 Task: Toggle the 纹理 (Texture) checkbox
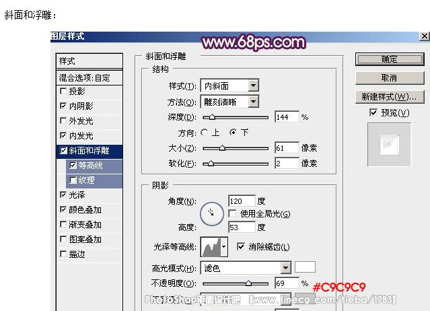click(73, 180)
